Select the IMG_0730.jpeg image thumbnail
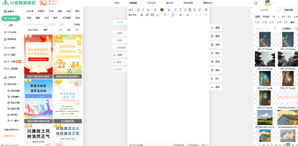 pyautogui.click(x=265, y=59)
